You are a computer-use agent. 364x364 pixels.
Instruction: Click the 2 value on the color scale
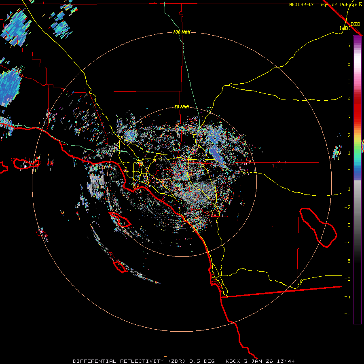pos(349,135)
